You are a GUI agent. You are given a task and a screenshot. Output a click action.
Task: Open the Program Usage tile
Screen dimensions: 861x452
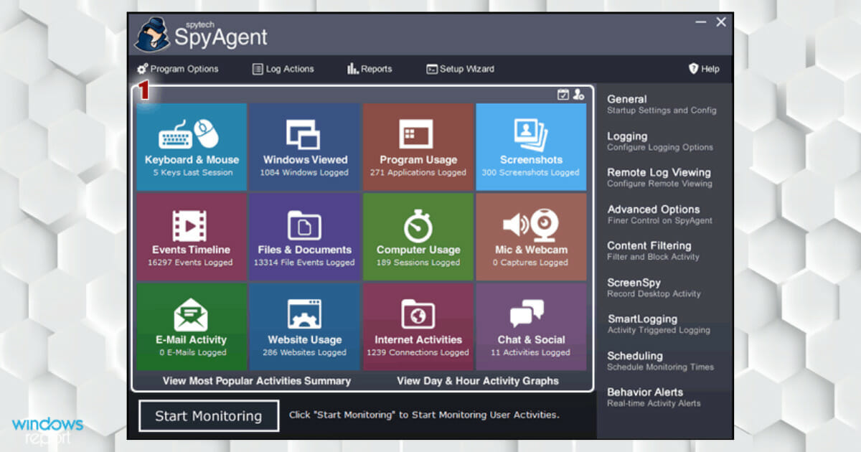pyautogui.click(x=418, y=147)
